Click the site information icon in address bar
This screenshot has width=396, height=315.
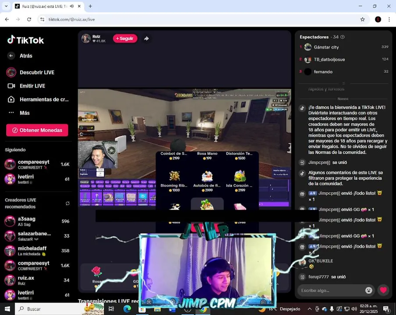tap(42, 19)
